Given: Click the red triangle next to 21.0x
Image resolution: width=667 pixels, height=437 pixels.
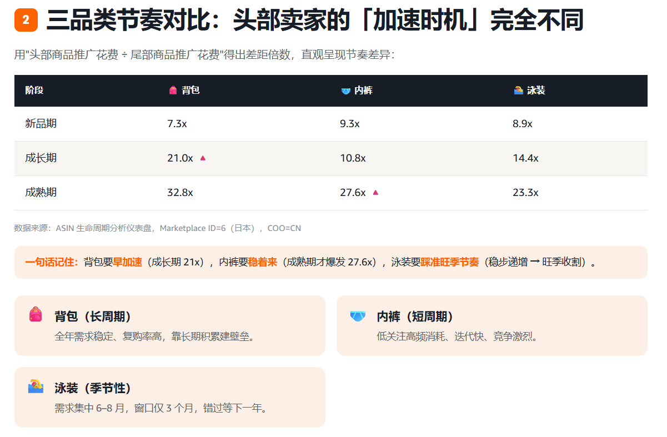Looking at the screenshot, I should point(203,158).
